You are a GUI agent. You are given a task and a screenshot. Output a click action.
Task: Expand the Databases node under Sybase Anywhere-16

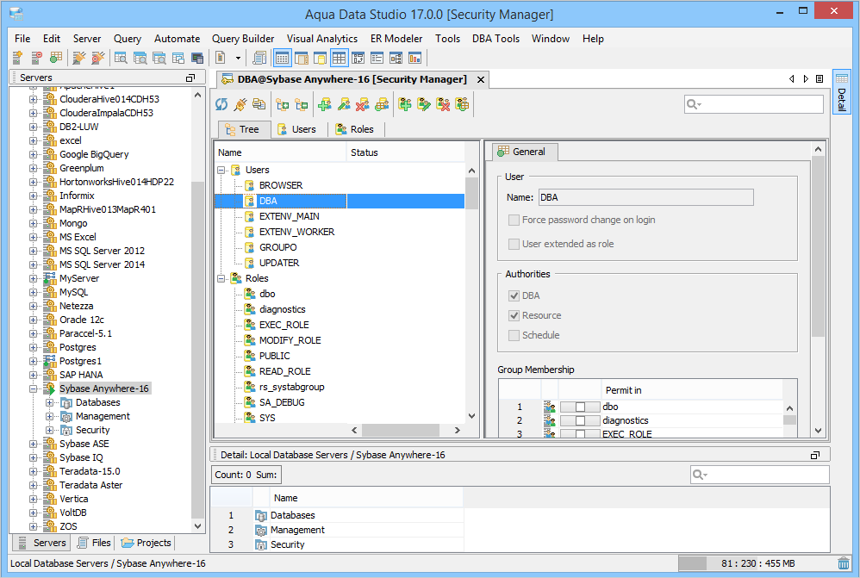(49, 402)
